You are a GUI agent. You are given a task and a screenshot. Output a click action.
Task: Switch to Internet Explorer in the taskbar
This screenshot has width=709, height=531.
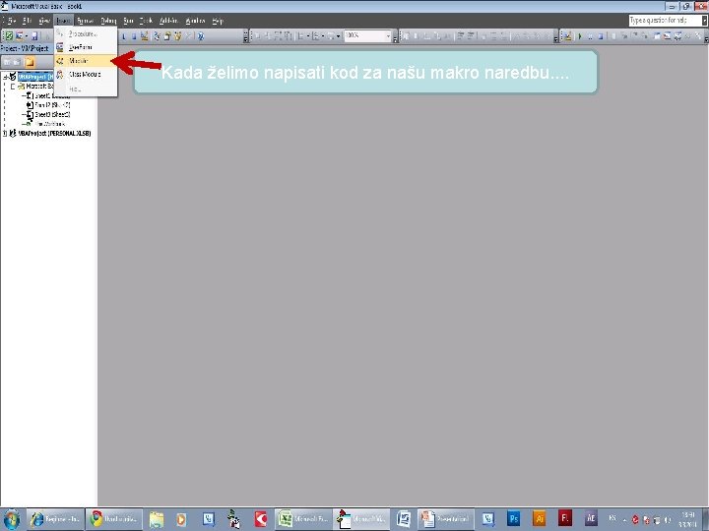click(56, 519)
